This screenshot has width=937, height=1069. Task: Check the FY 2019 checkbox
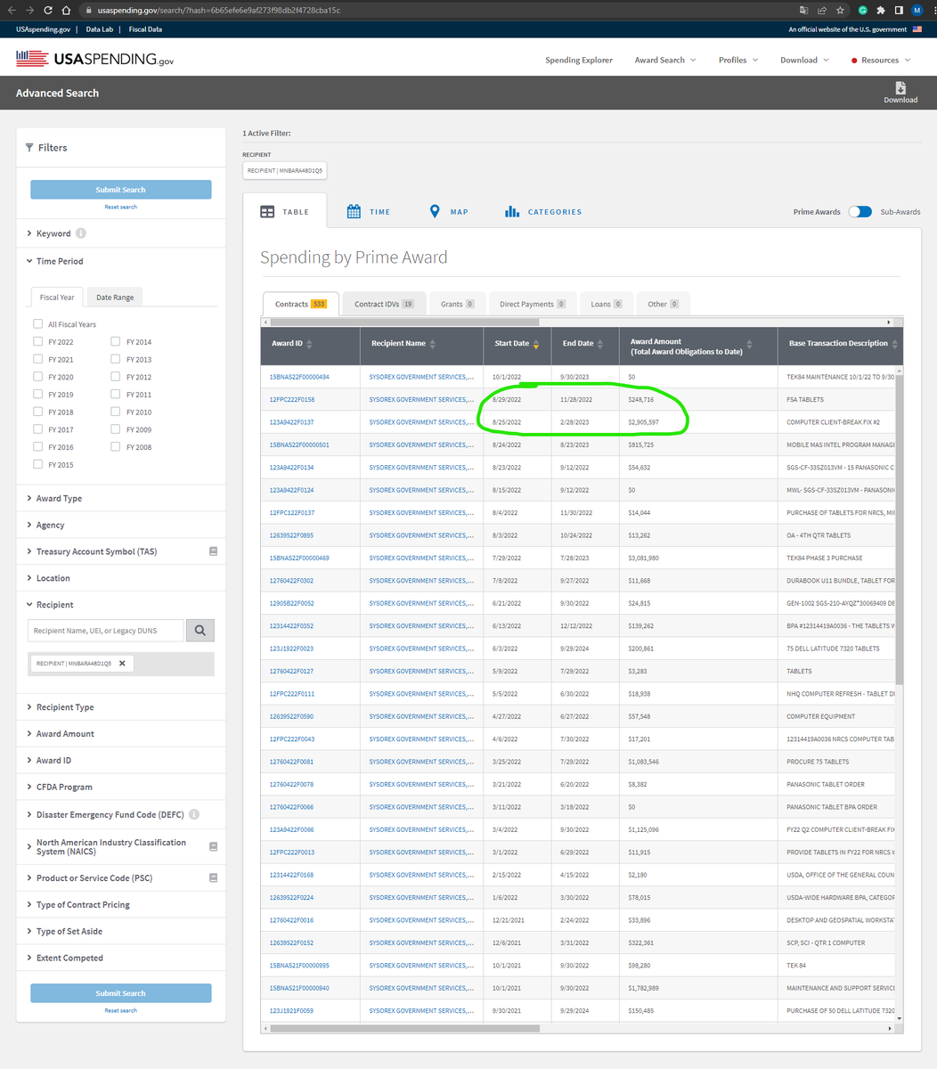(37, 394)
